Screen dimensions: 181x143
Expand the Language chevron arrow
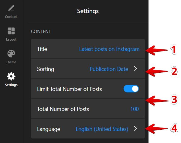pos(135,128)
